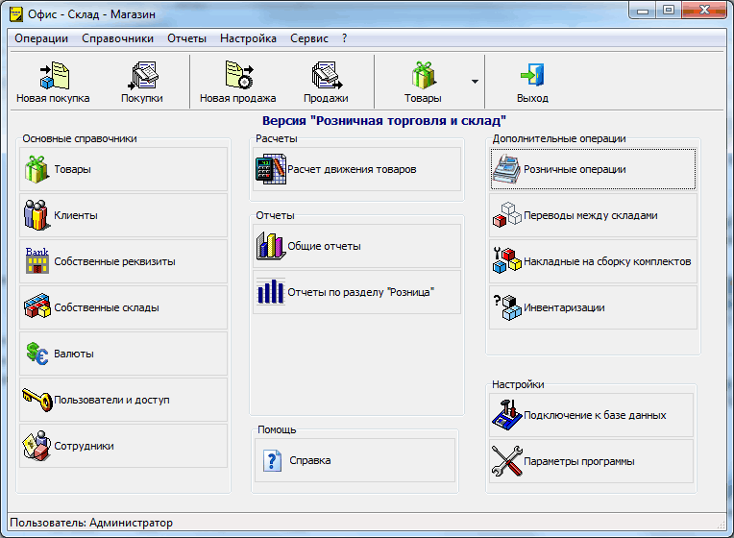Open Инвентаризации

(x=505, y=307)
